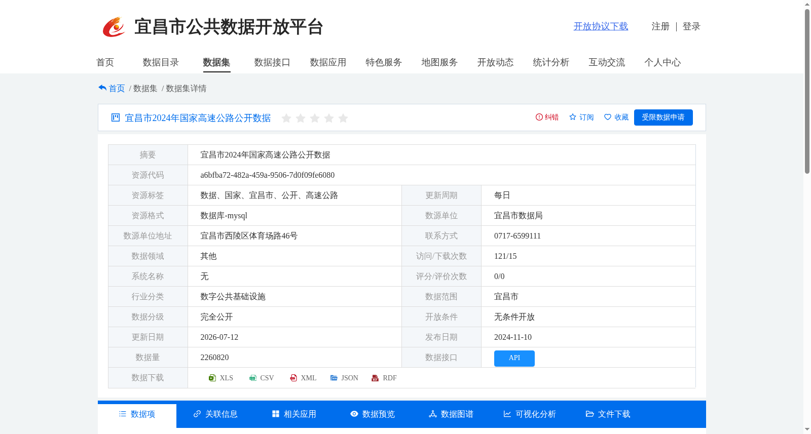The image size is (811, 434).
Task: Open the 数据图谱 tab
Action: [451, 414]
